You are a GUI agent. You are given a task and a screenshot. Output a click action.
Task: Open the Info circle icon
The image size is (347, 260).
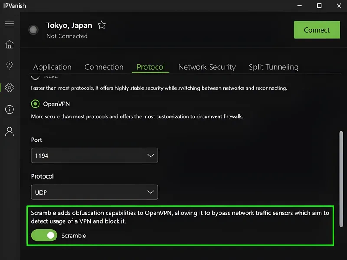(x=9, y=110)
